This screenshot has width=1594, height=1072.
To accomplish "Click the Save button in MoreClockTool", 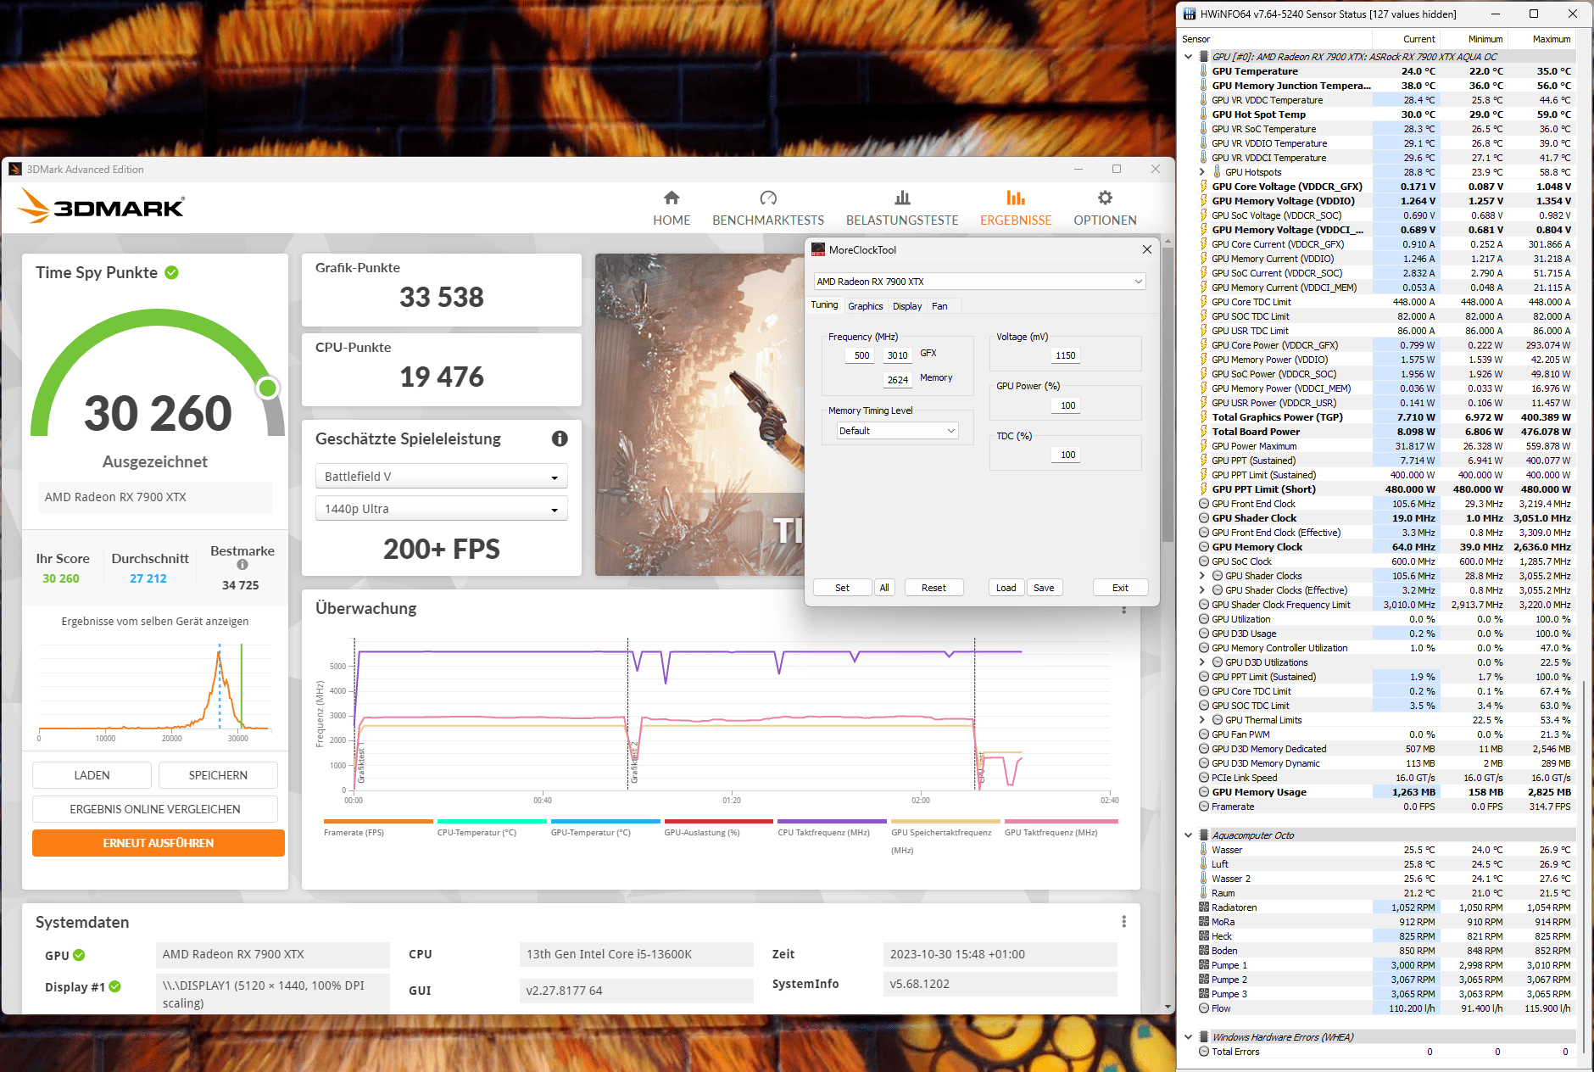I will pyautogui.click(x=1044, y=588).
